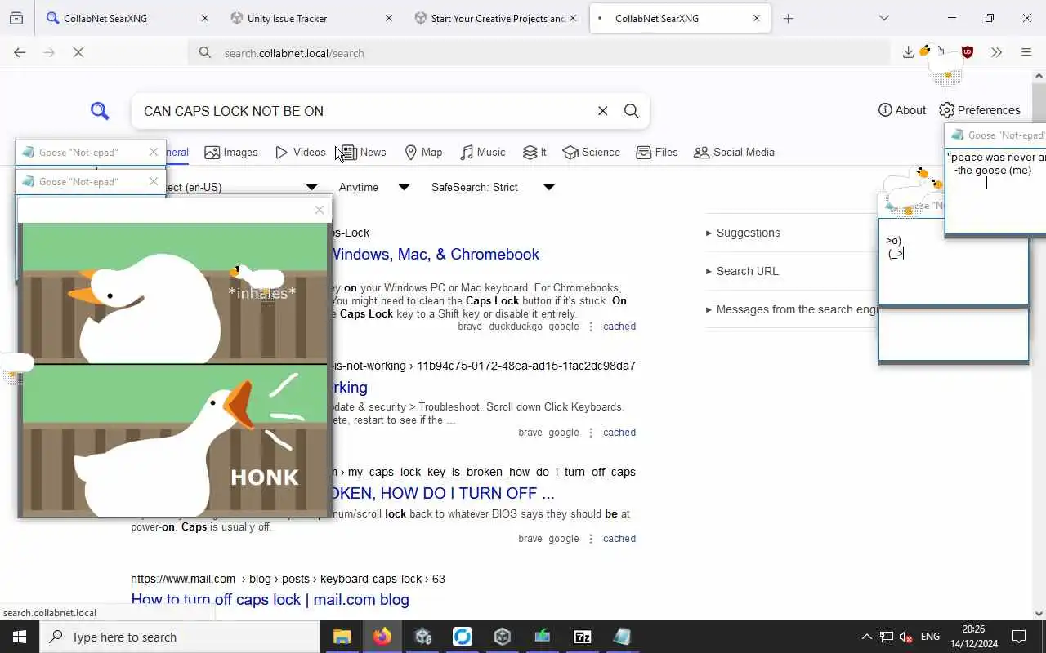Open the Firefox View button

tap(16, 18)
